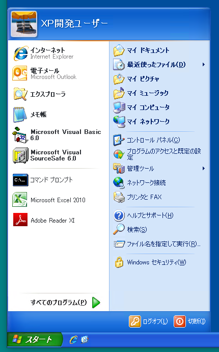Select コントロール パネル(C) menu label
219x352 pixels.
click(153, 140)
